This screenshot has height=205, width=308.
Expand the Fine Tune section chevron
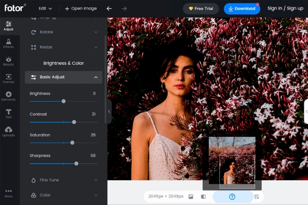click(96, 180)
